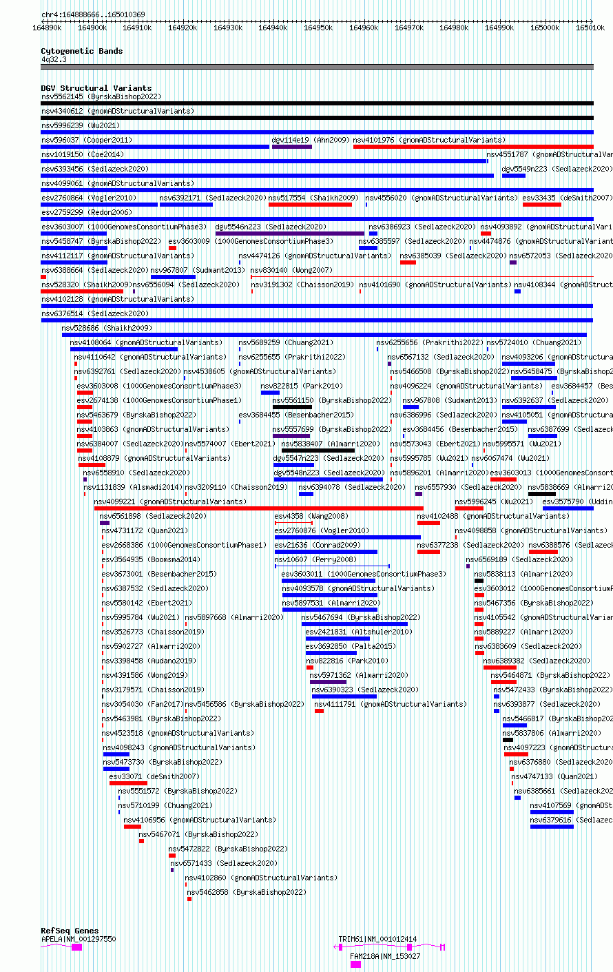The height and width of the screenshot is (972, 613).
Task: Click the Cytogenetic Bands track title
Action: coord(82,51)
